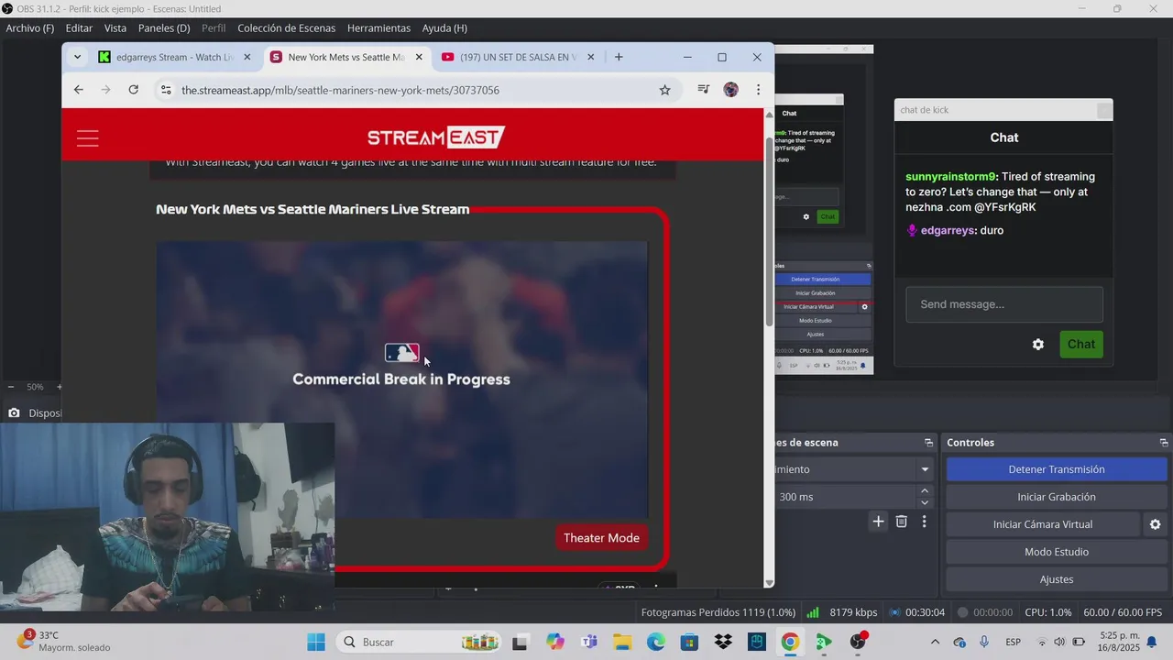Click the ESP language indicator
The image size is (1173, 660).
(x=1014, y=642)
